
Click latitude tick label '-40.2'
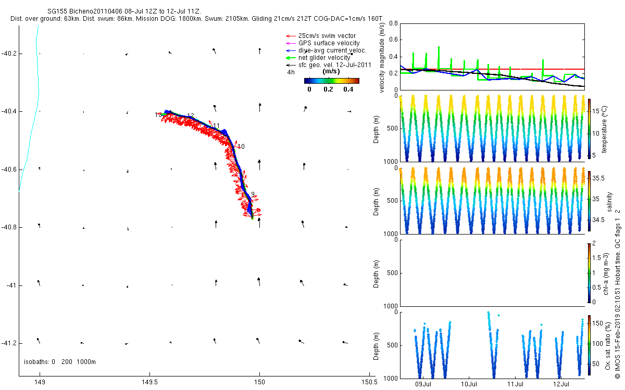click(9, 54)
